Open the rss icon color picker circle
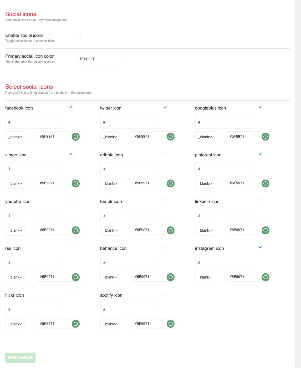The image size is (301, 368). pos(76,277)
